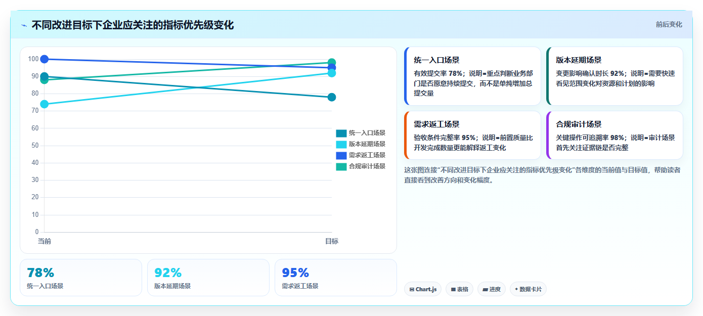The height and width of the screenshot is (316, 703).
Task: Click the Chart.js tag
Action: (x=423, y=289)
